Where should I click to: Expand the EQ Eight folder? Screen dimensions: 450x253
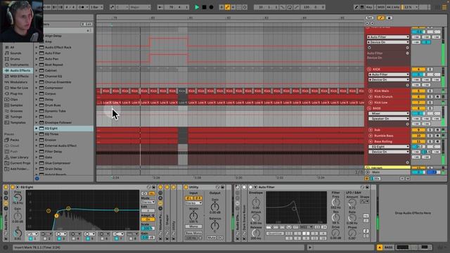[37, 128]
